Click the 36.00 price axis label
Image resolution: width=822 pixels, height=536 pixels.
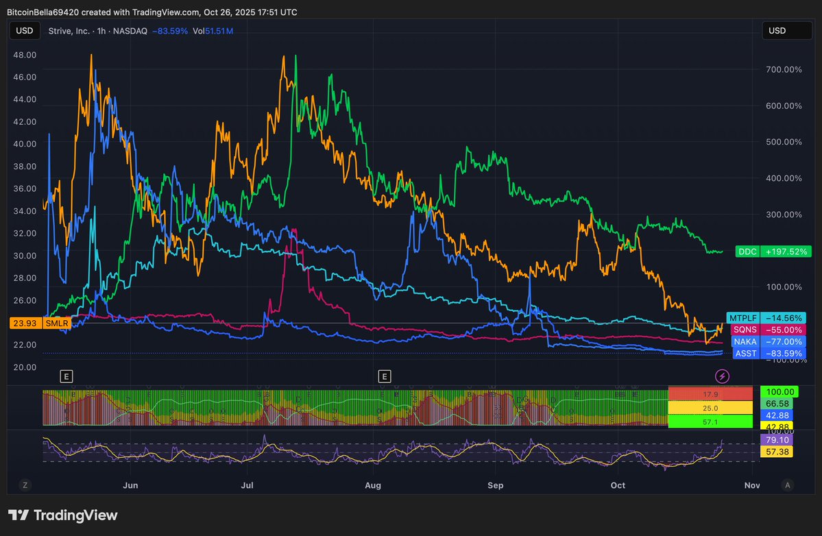[25, 188]
